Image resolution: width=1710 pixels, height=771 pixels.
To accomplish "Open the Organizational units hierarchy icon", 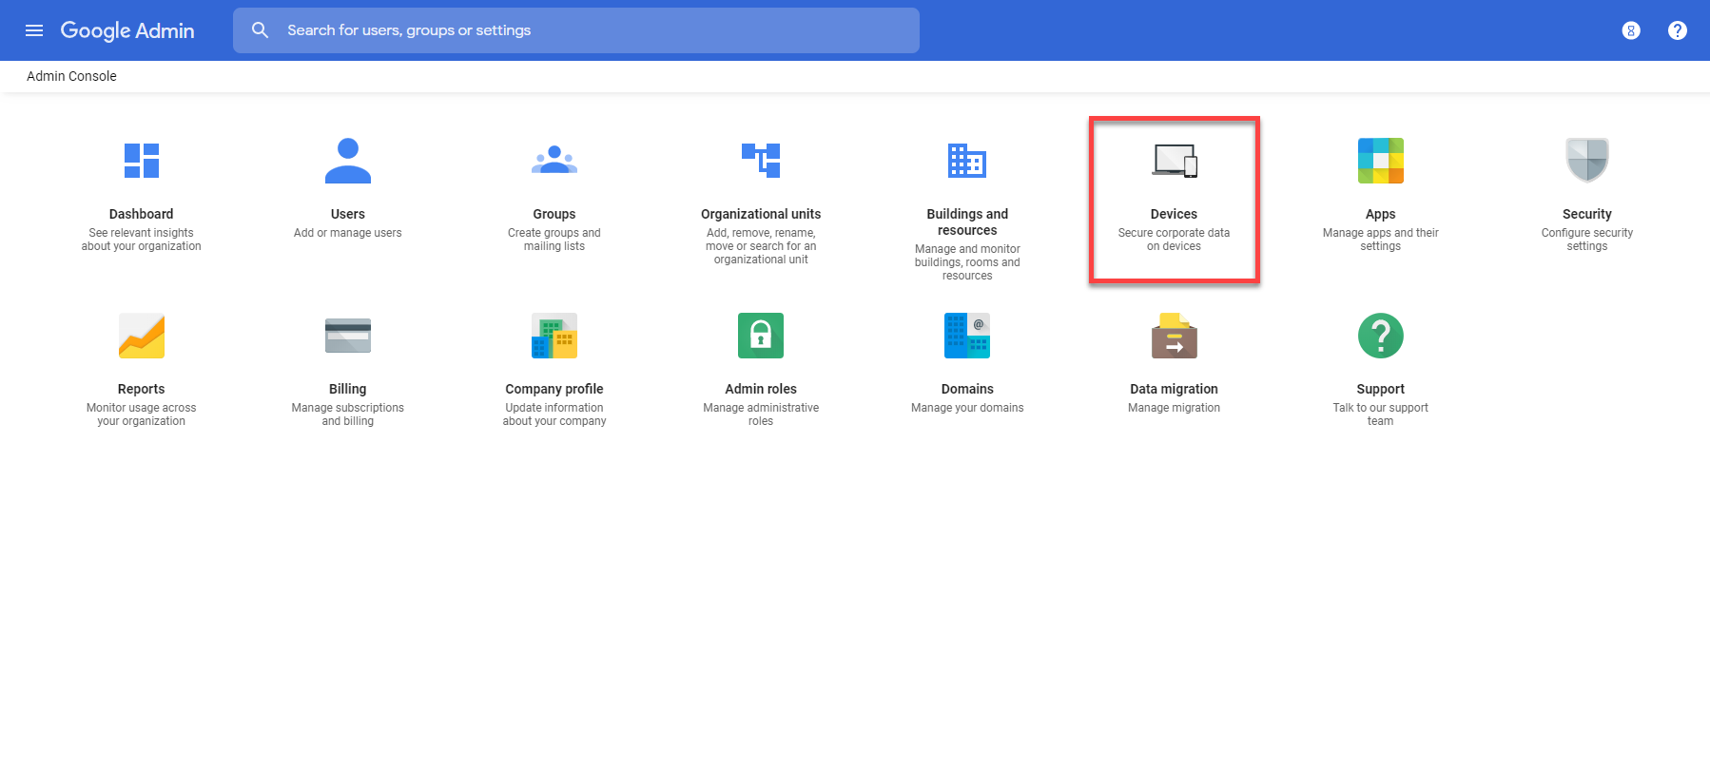I will point(761,161).
